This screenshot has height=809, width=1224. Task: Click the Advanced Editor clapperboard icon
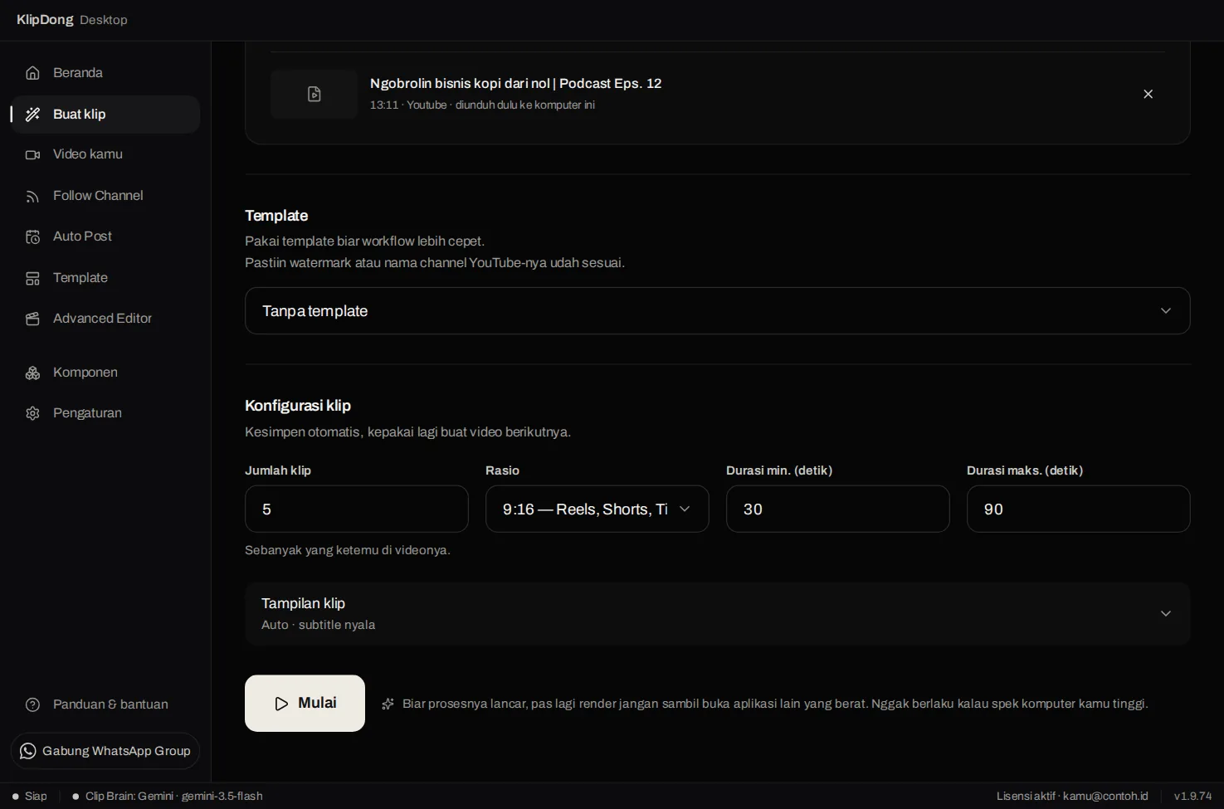tap(32, 319)
